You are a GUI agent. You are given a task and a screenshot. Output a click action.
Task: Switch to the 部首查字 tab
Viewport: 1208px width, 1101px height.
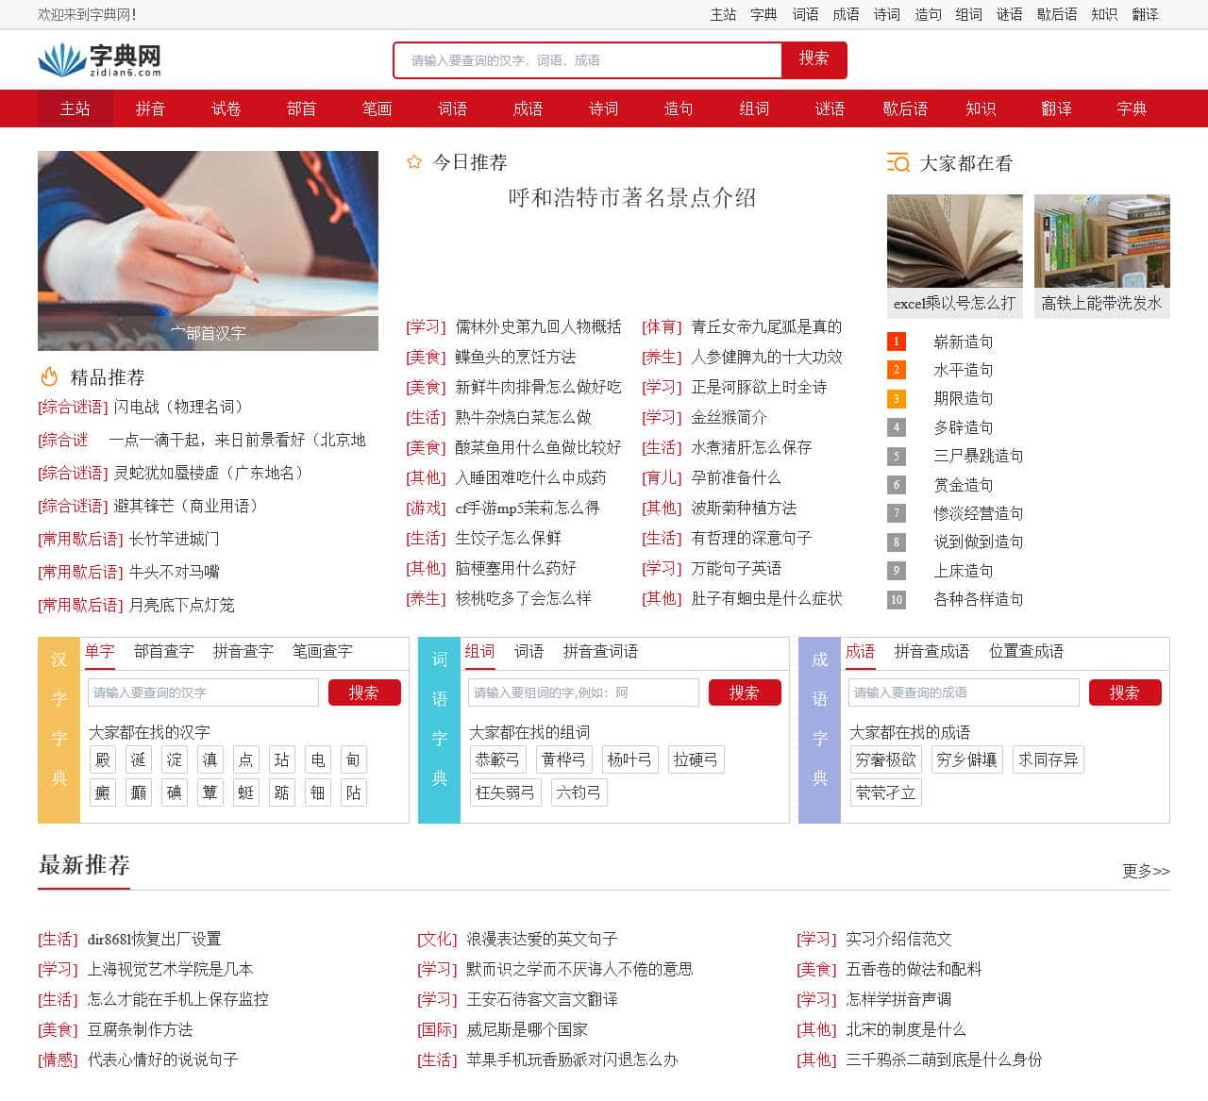click(x=162, y=651)
